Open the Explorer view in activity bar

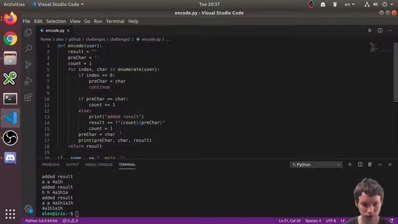click(x=28, y=32)
